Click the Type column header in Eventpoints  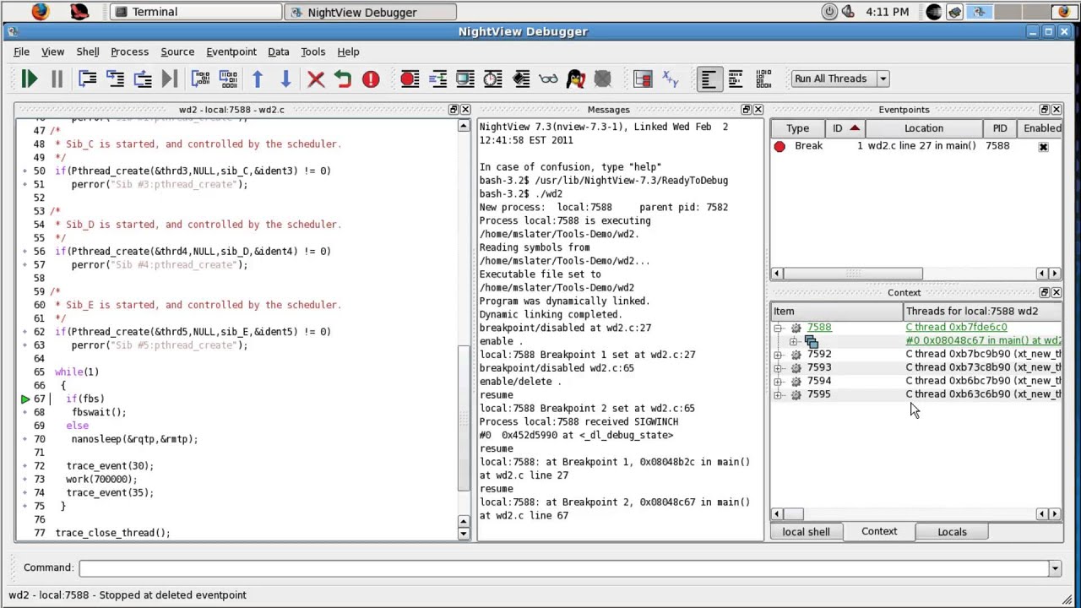797,128
